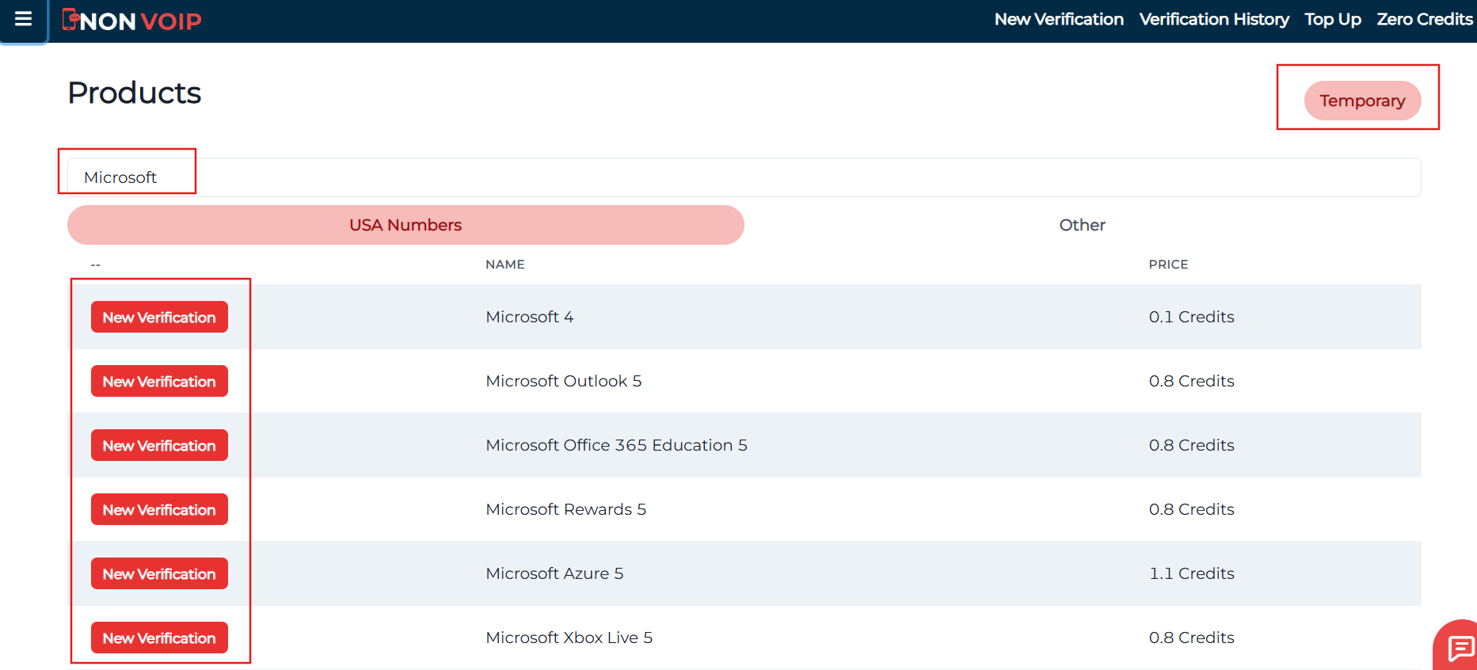The width and height of the screenshot is (1477, 670).
Task: Start New Verification for Microsoft Azure 5
Action: coord(159,573)
